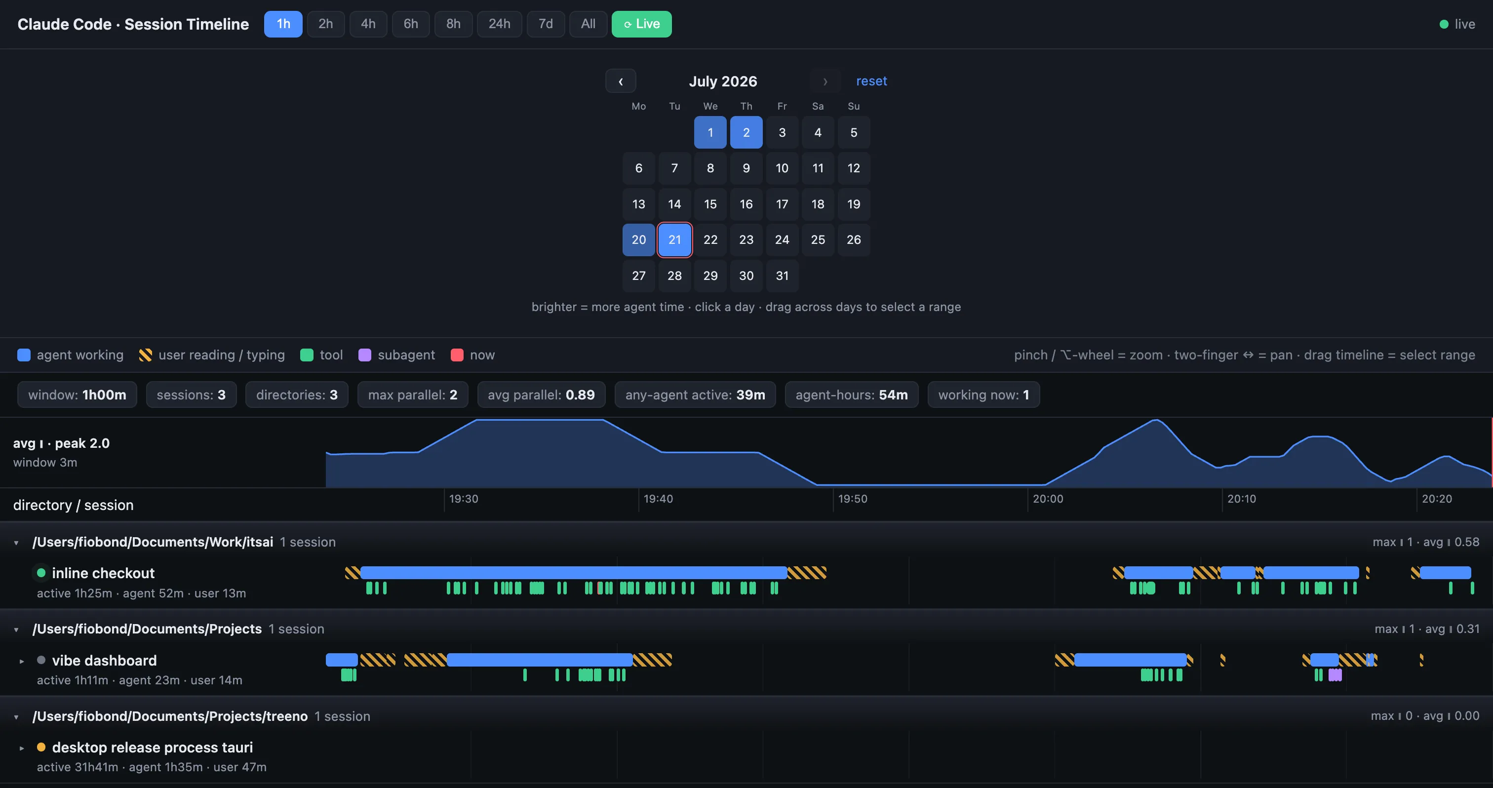
Task: Click the directories: 3 stat chip
Action: click(297, 394)
